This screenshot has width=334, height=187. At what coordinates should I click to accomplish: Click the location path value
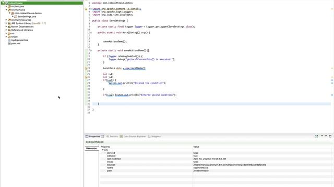click(230, 165)
